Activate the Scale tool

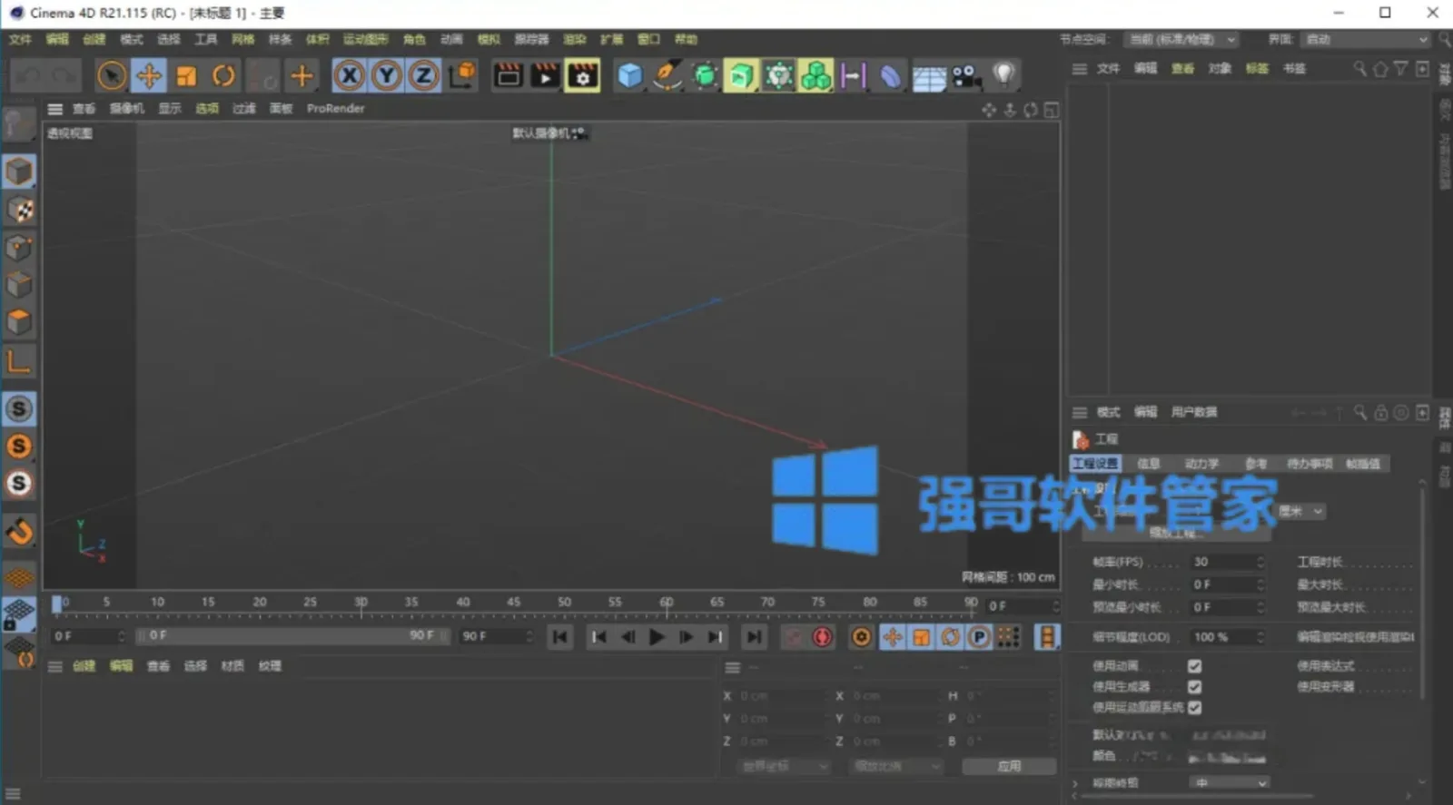[186, 76]
